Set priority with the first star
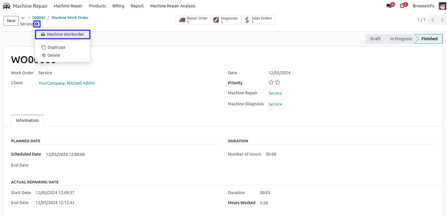 [x=271, y=83]
